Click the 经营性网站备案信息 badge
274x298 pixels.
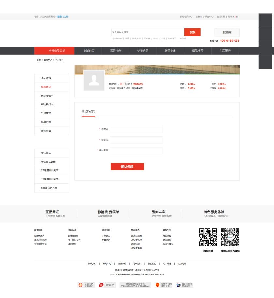pos(163,285)
